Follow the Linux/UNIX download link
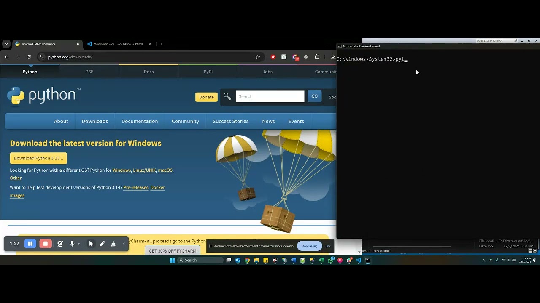Image resolution: width=540 pixels, height=303 pixels. click(x=144, y=170)
